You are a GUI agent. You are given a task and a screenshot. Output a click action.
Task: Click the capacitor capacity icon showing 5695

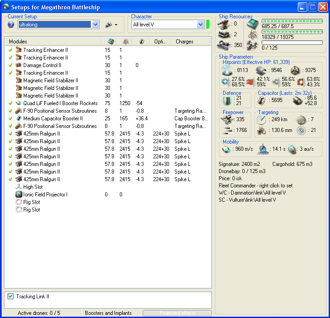(262, 100)
